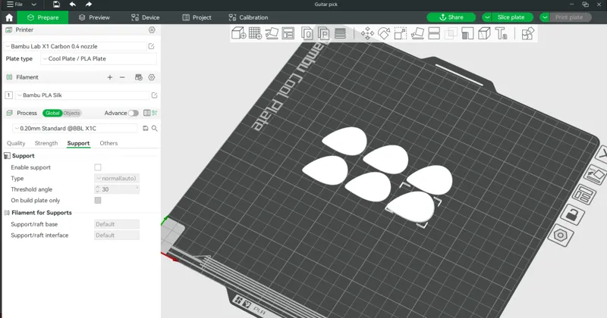Open the printer preset dropdown

(75, 46)
